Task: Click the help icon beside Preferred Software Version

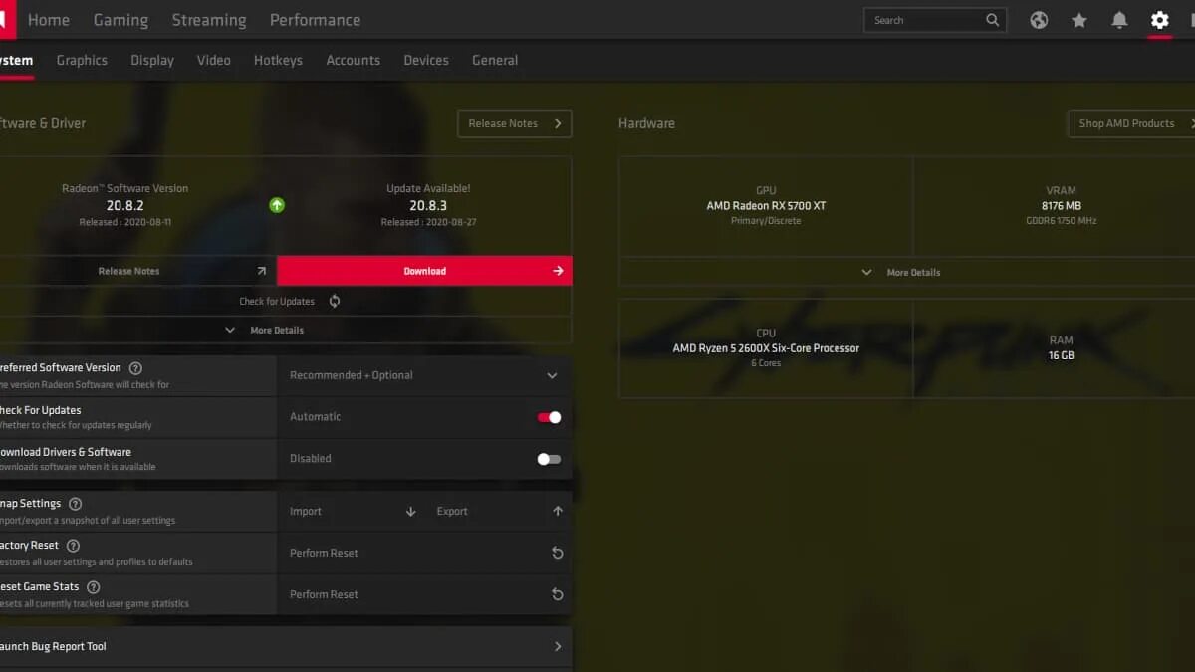Action: [x=135, y=368]
